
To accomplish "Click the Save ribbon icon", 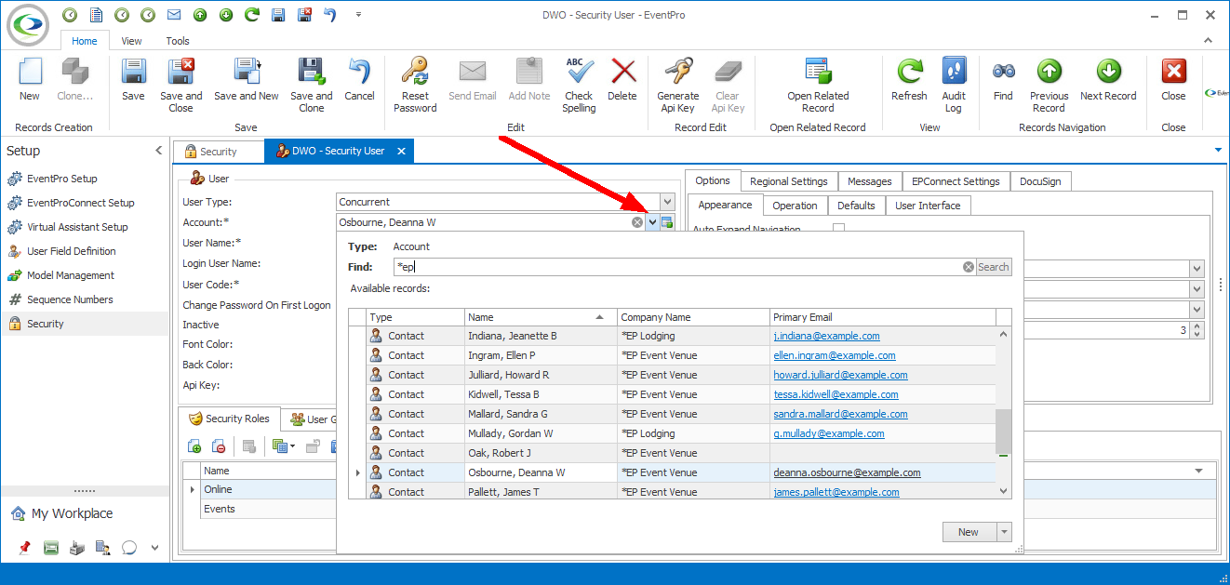I will pyautogui.click(x=133, y=73).
